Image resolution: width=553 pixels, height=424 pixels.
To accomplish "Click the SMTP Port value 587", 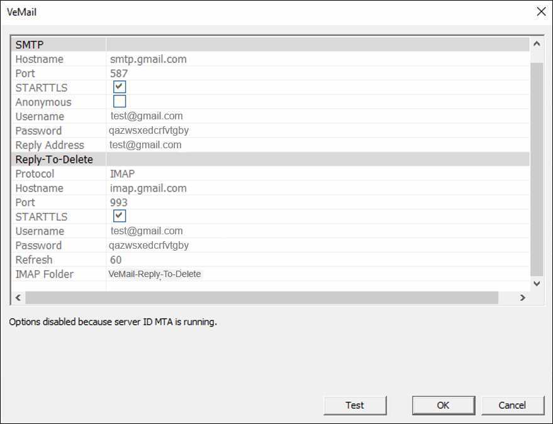I will [x=119, y=73].
